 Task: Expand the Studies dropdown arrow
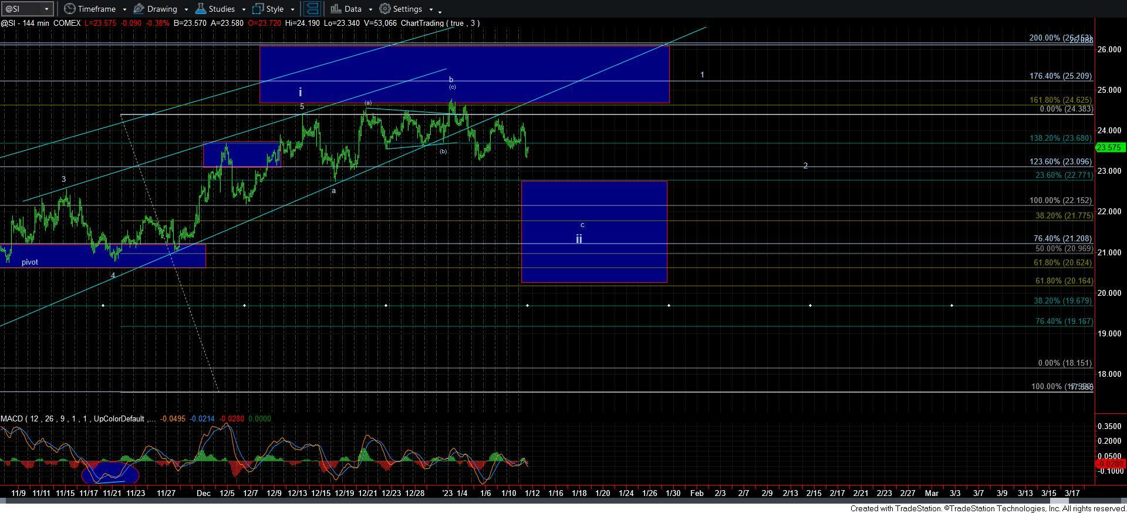pyautogui.click(x=244, y=9)
